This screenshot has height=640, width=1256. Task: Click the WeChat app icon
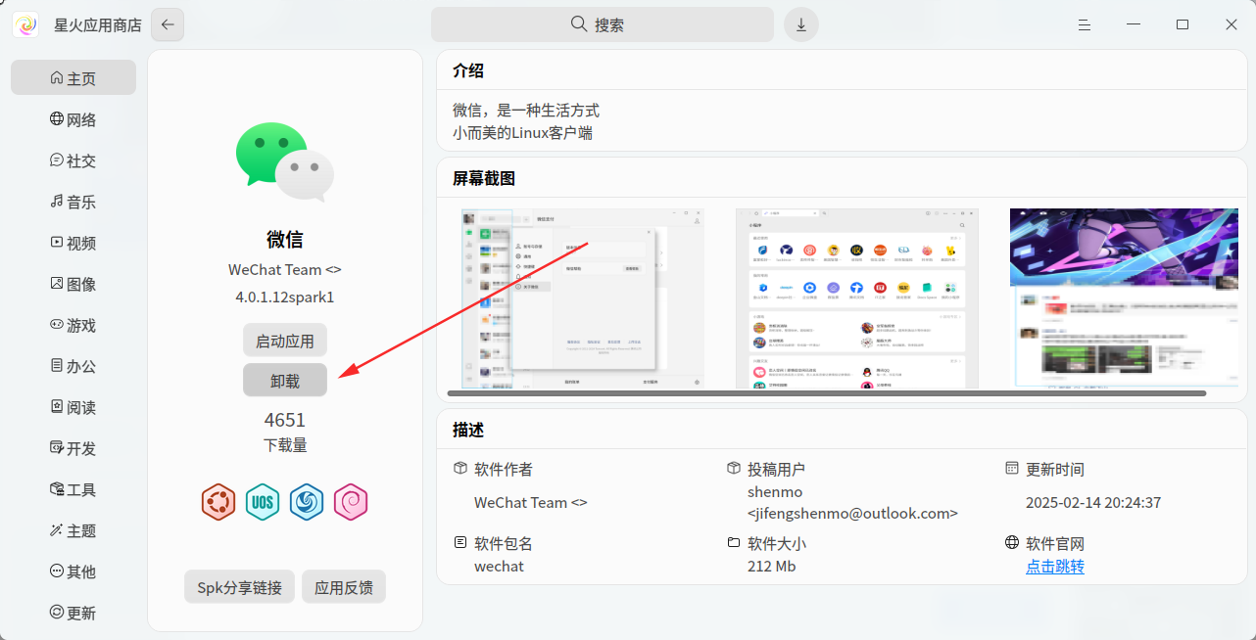coord(285,161)
